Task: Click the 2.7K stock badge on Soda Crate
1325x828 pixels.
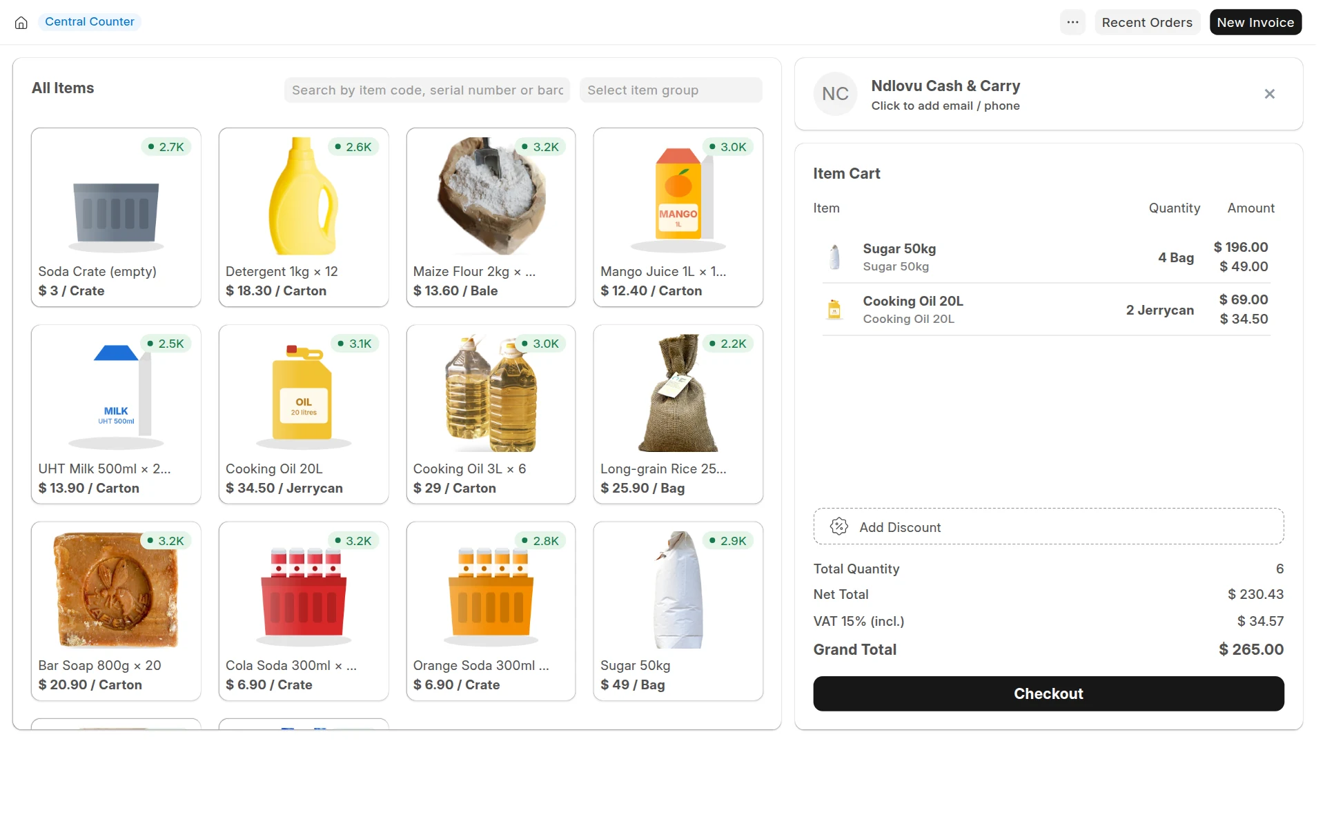Action: click(166, 147)
